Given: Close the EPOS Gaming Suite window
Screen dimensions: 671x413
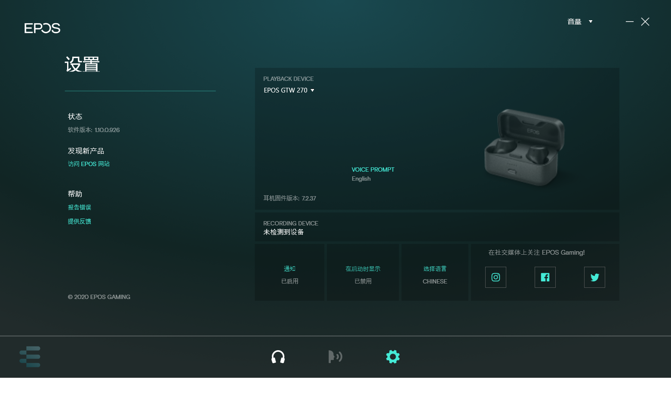Looking at the screenshot, I should (645, 22).
